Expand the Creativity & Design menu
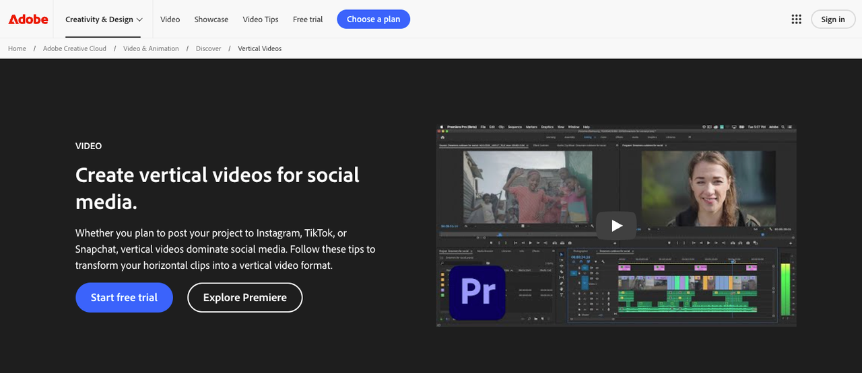This screenshot has height=373, width=862. [x=104, y=19]
